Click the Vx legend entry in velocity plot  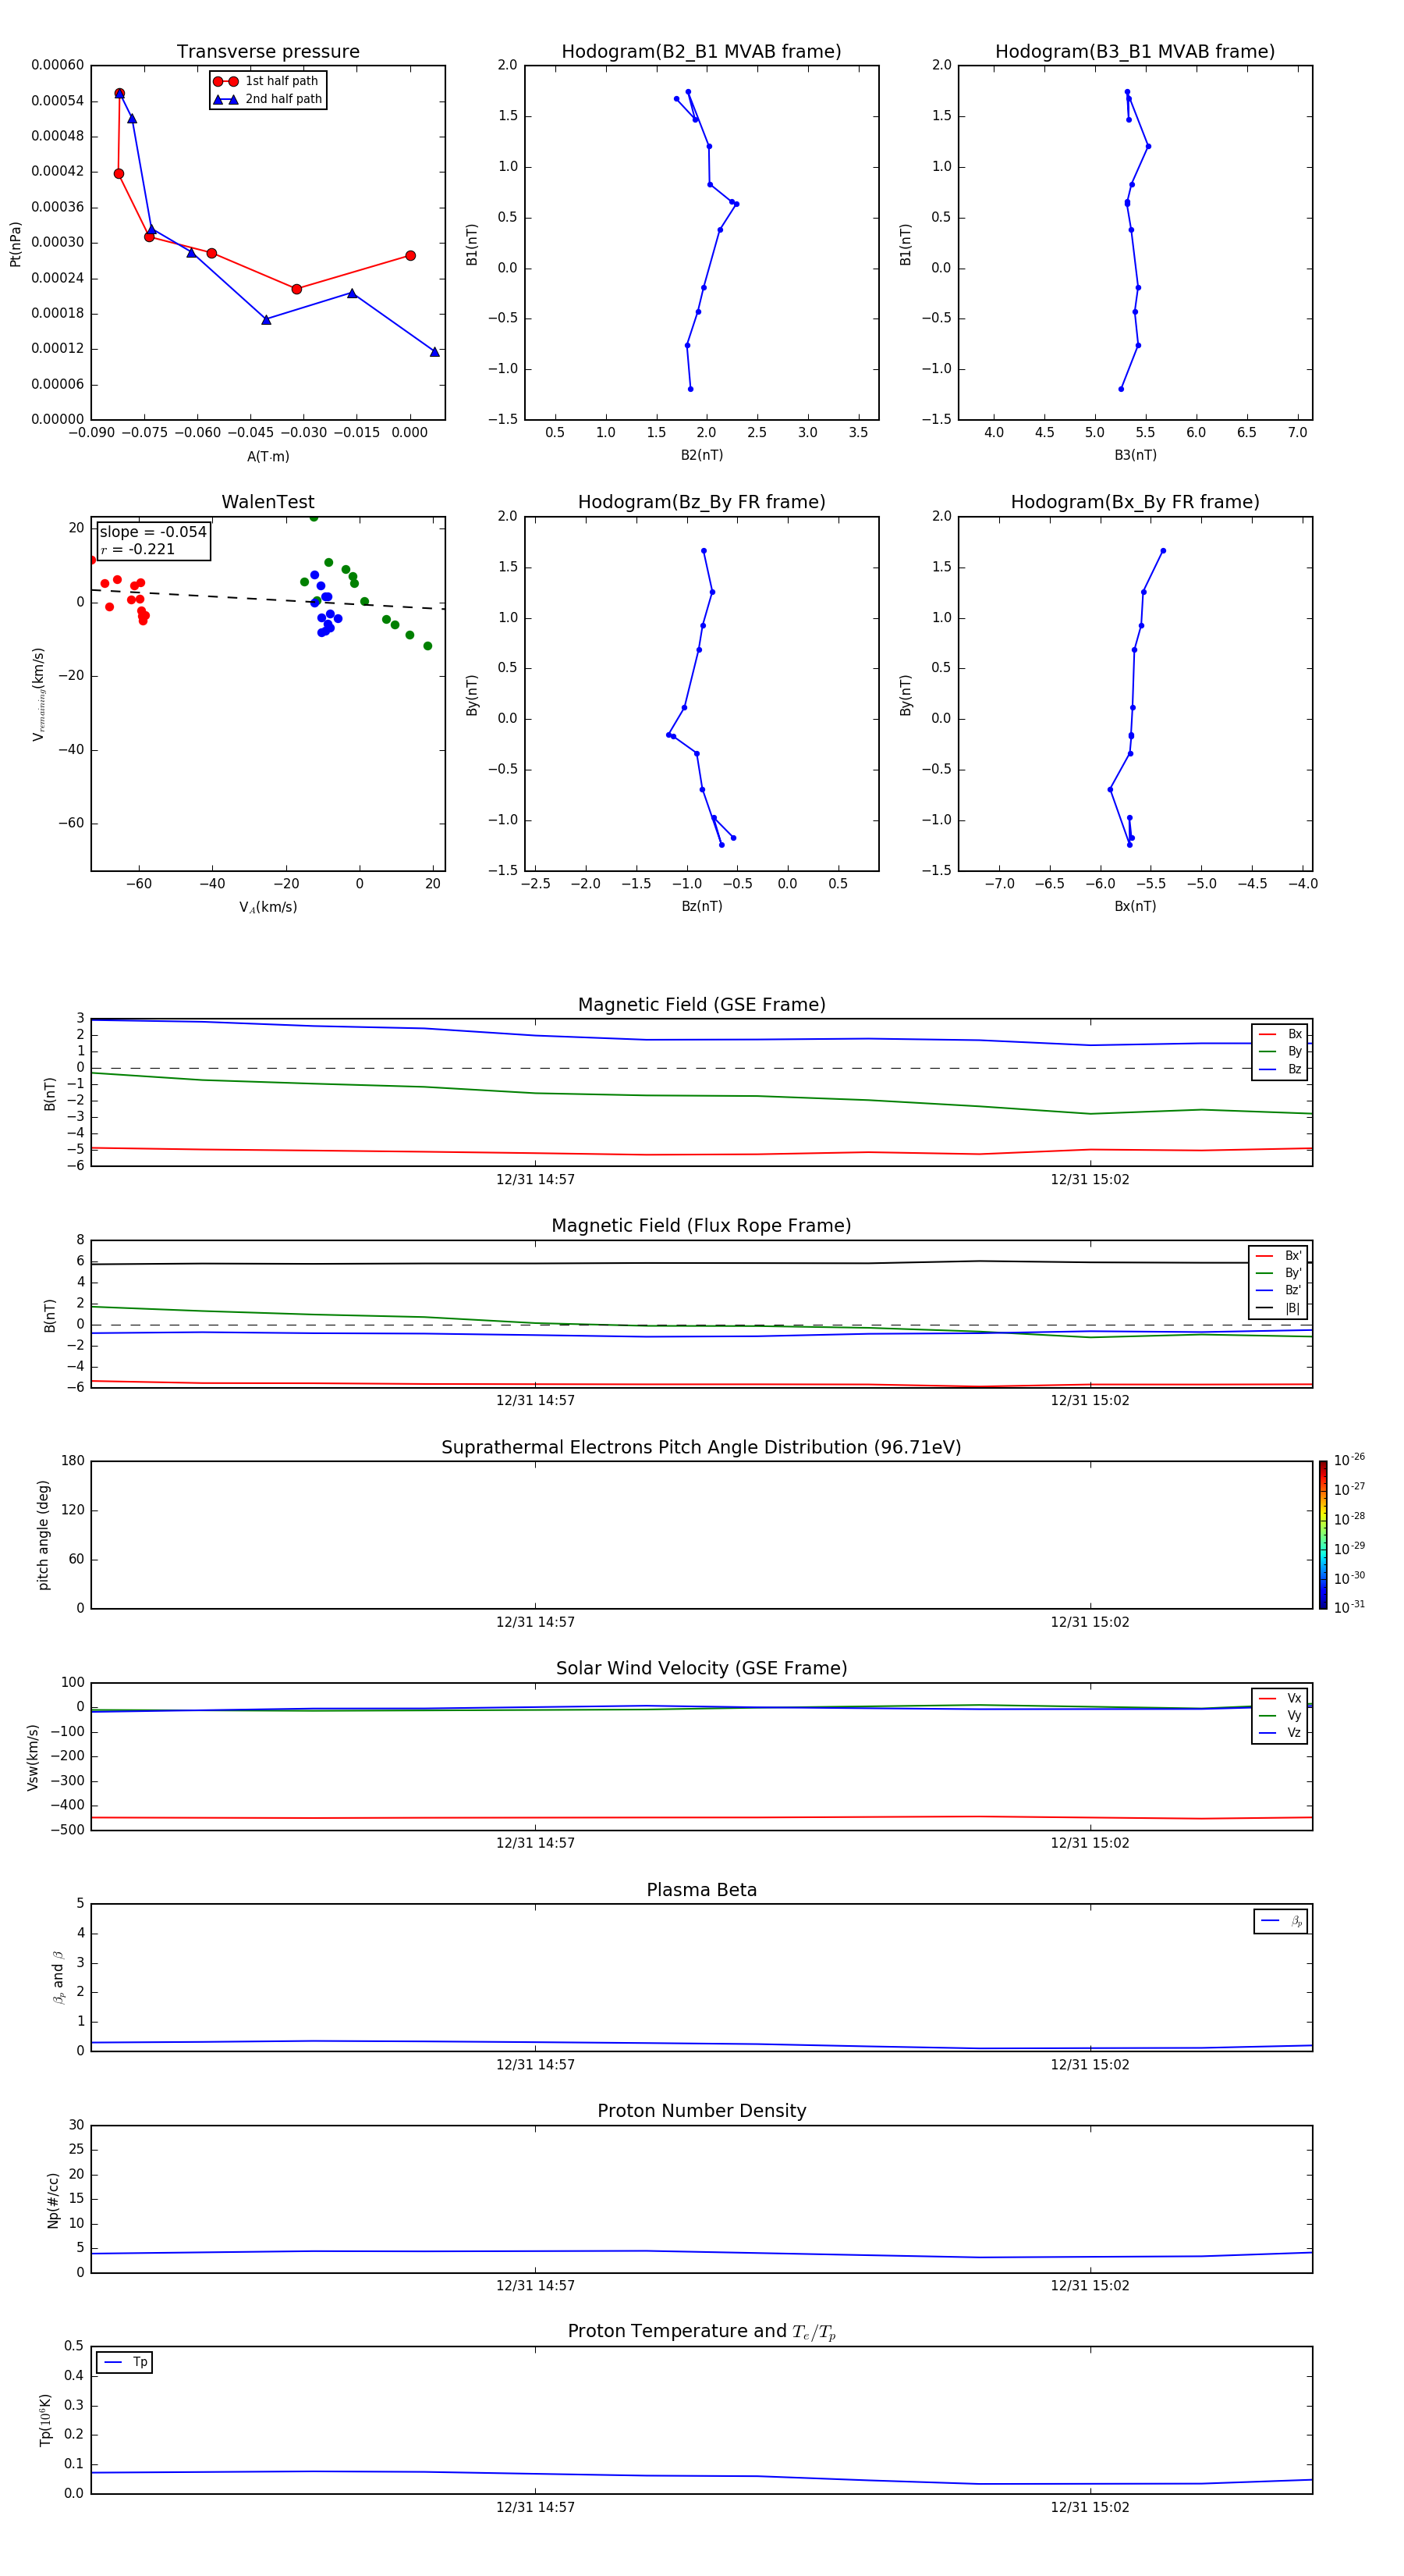(1280, 1698)
